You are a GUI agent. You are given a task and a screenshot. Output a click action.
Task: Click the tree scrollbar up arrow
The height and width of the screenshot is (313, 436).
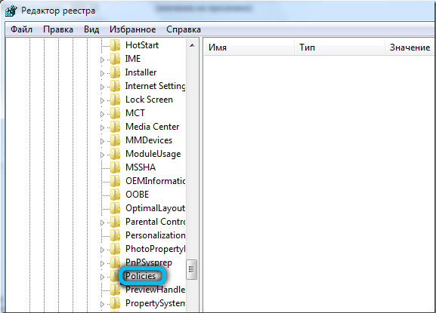coord(192,45)
